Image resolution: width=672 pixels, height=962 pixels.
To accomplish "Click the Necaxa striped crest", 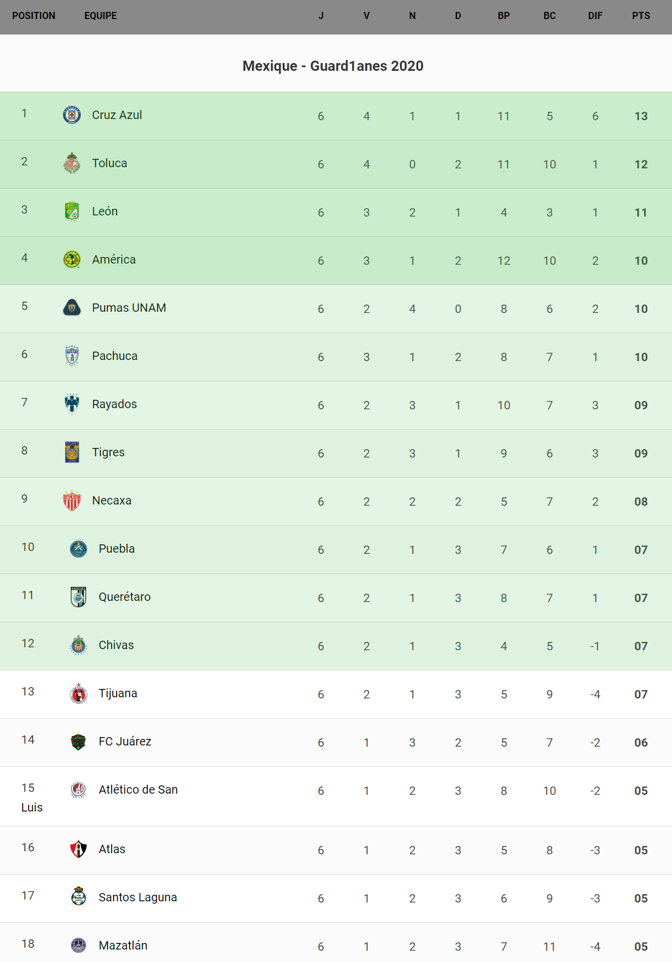I will coord(72,500).
